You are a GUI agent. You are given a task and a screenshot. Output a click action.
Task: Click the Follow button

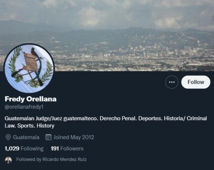[196, 82]
